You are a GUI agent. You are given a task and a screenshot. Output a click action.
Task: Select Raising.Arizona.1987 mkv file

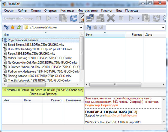coord(41,76)
